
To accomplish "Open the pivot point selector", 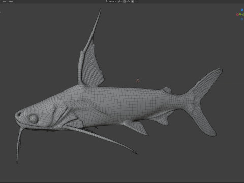I will 120,1.
